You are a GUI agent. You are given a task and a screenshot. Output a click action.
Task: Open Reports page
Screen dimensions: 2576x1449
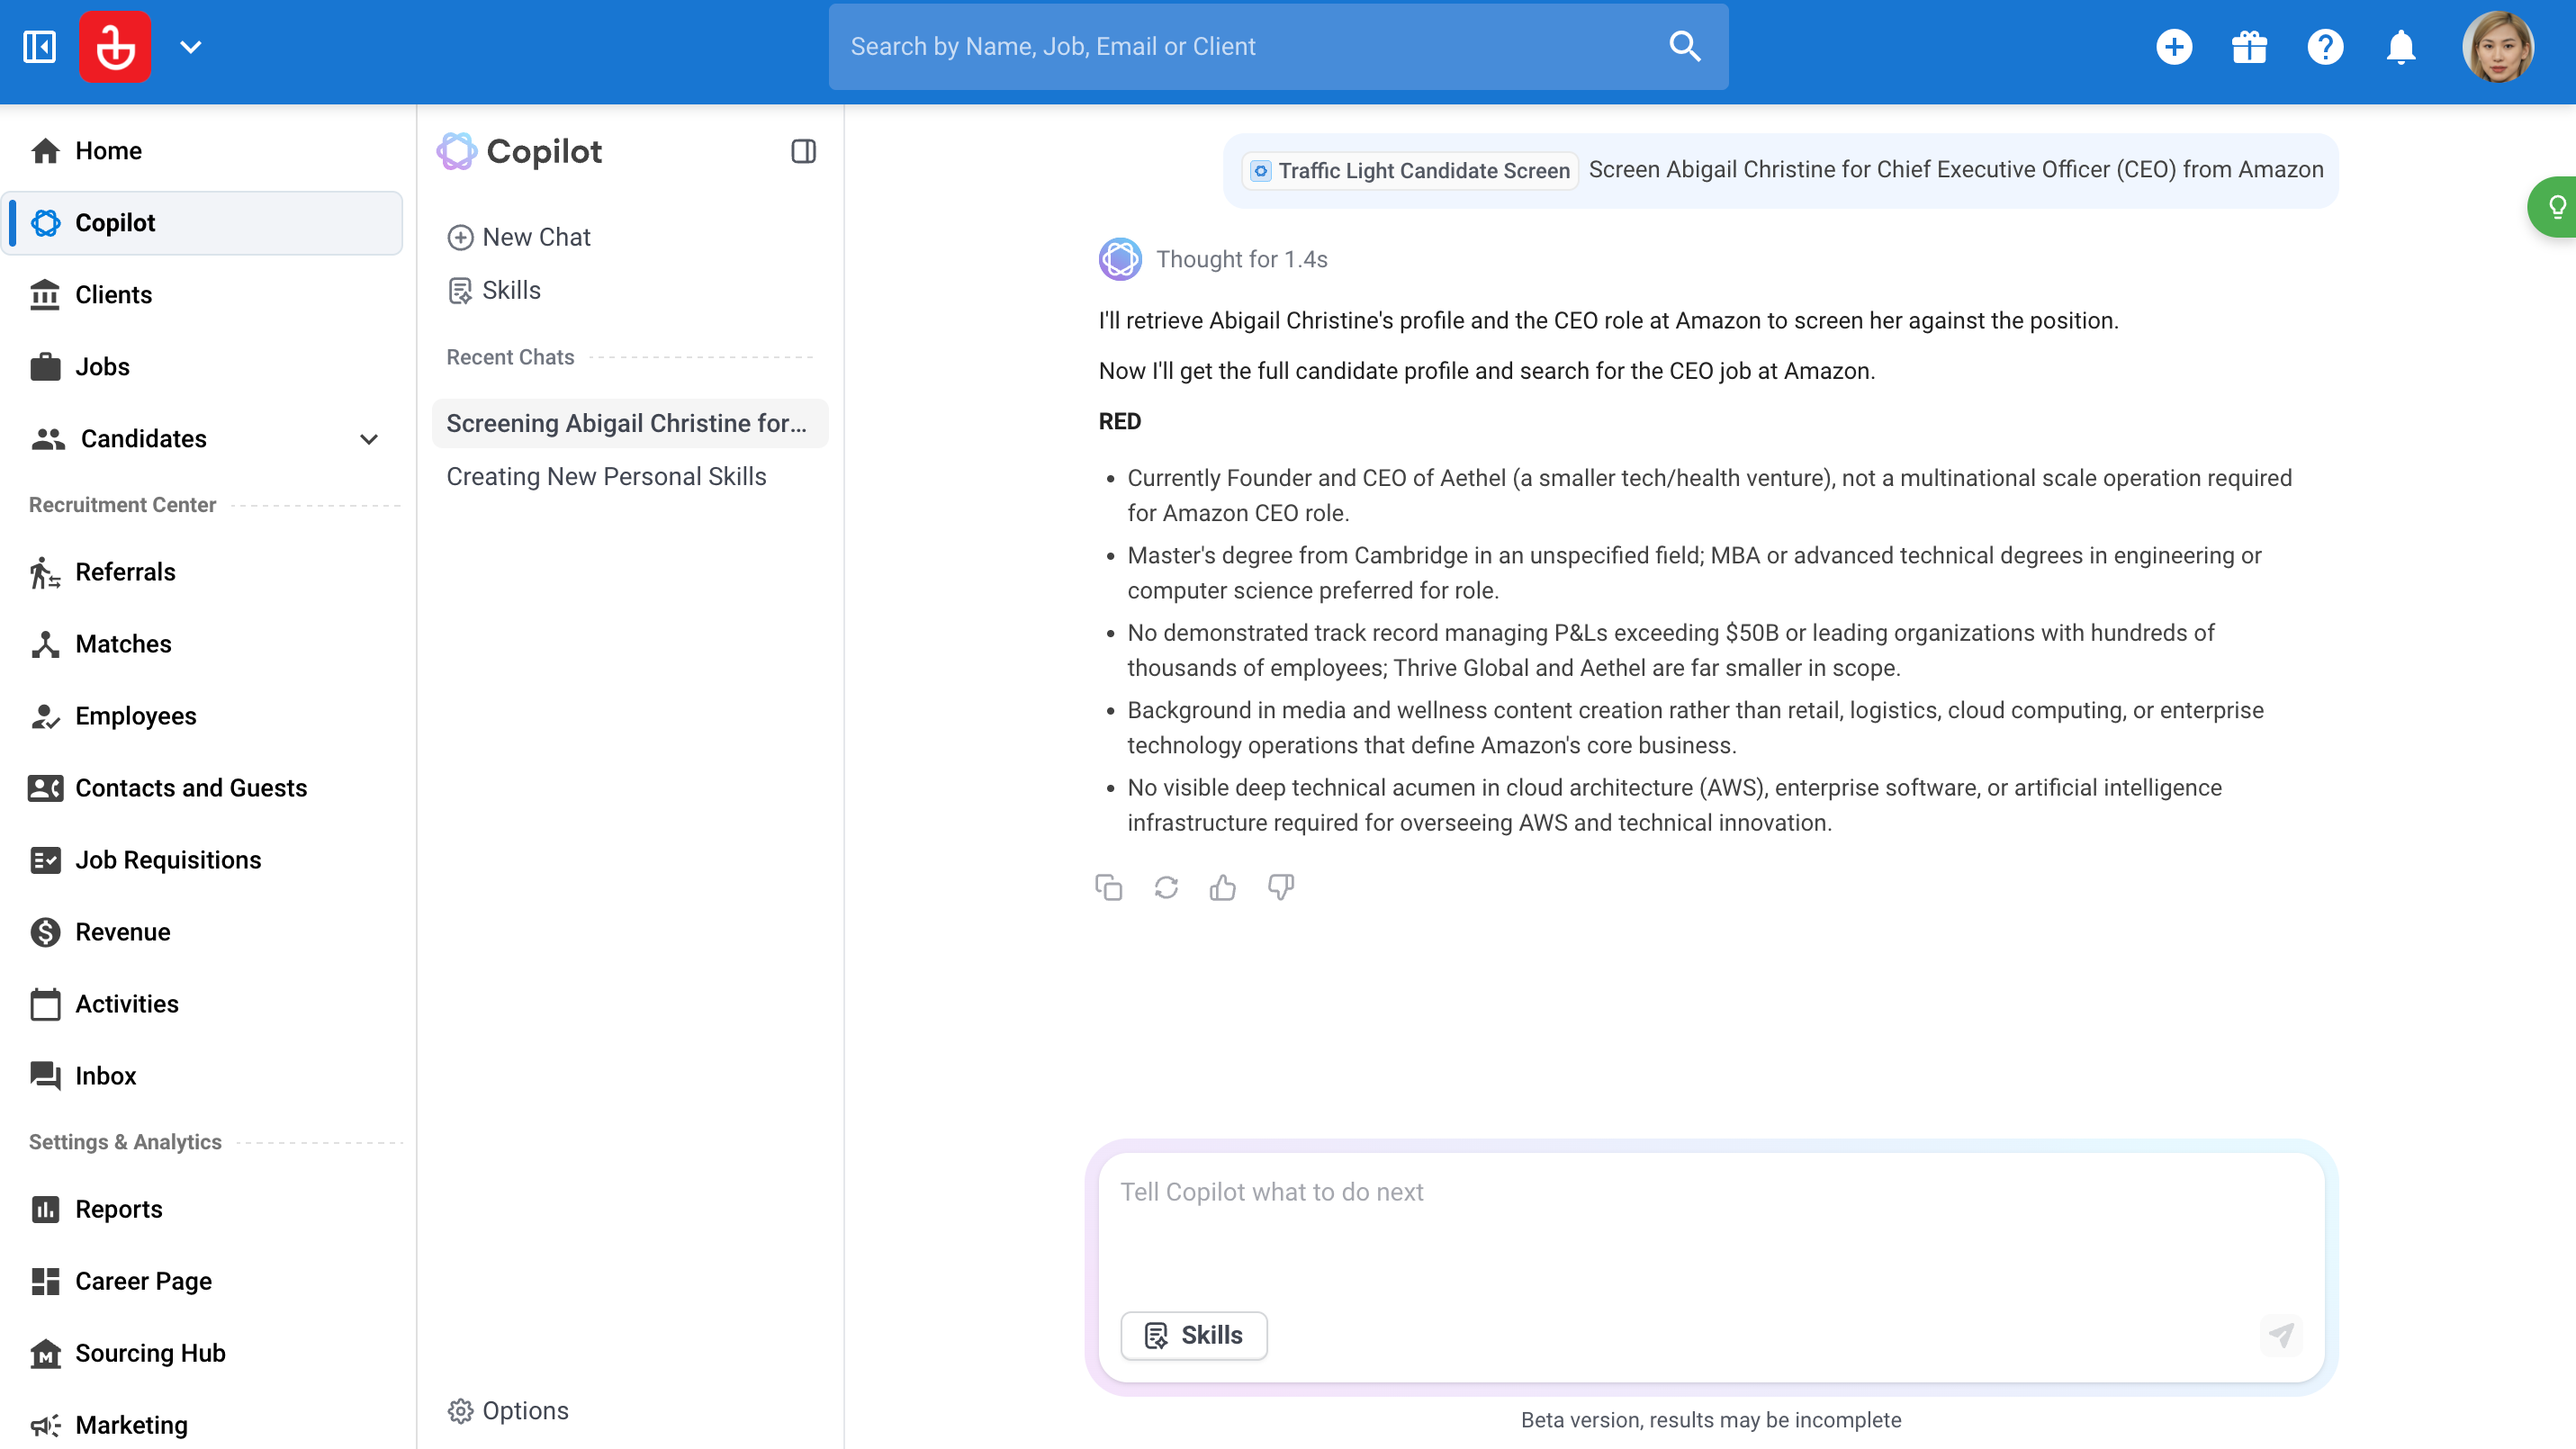click(x=203, y=1208)
